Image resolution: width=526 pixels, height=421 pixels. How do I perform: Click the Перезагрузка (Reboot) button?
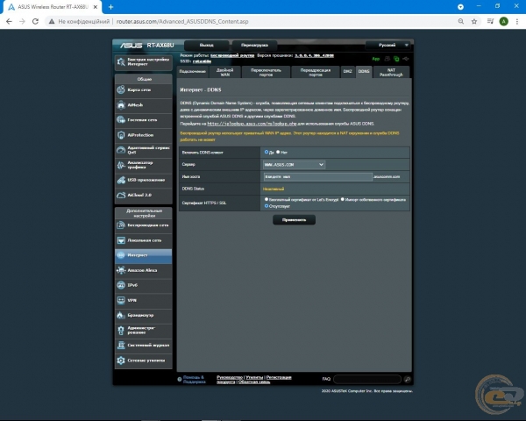coord(254,45)
